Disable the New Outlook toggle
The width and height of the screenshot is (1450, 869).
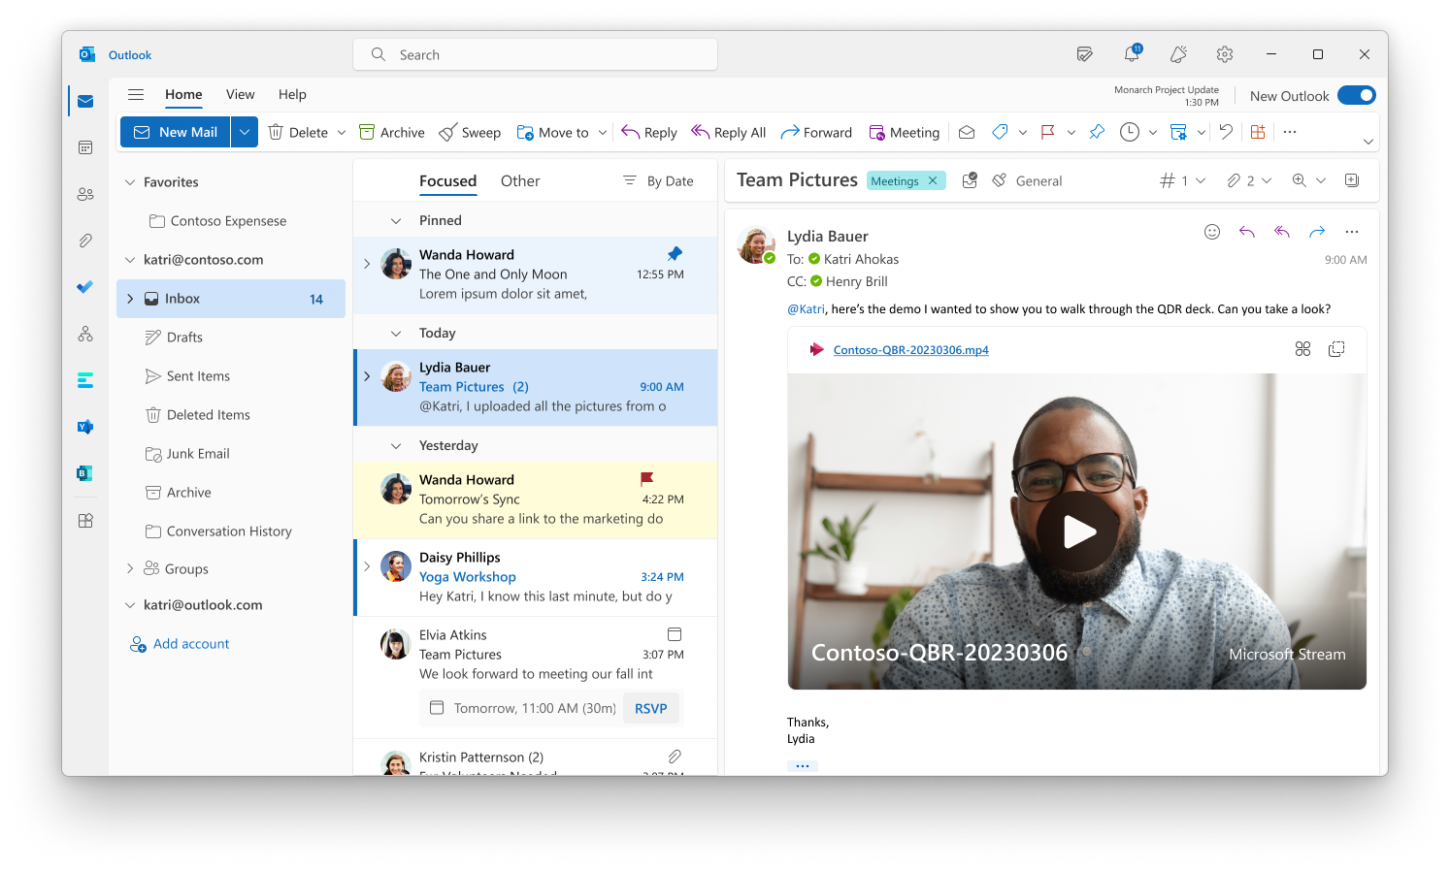(x=1358, y=95)
